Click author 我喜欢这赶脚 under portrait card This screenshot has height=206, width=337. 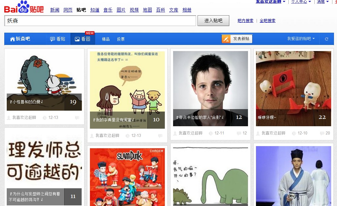click(191, 133)
